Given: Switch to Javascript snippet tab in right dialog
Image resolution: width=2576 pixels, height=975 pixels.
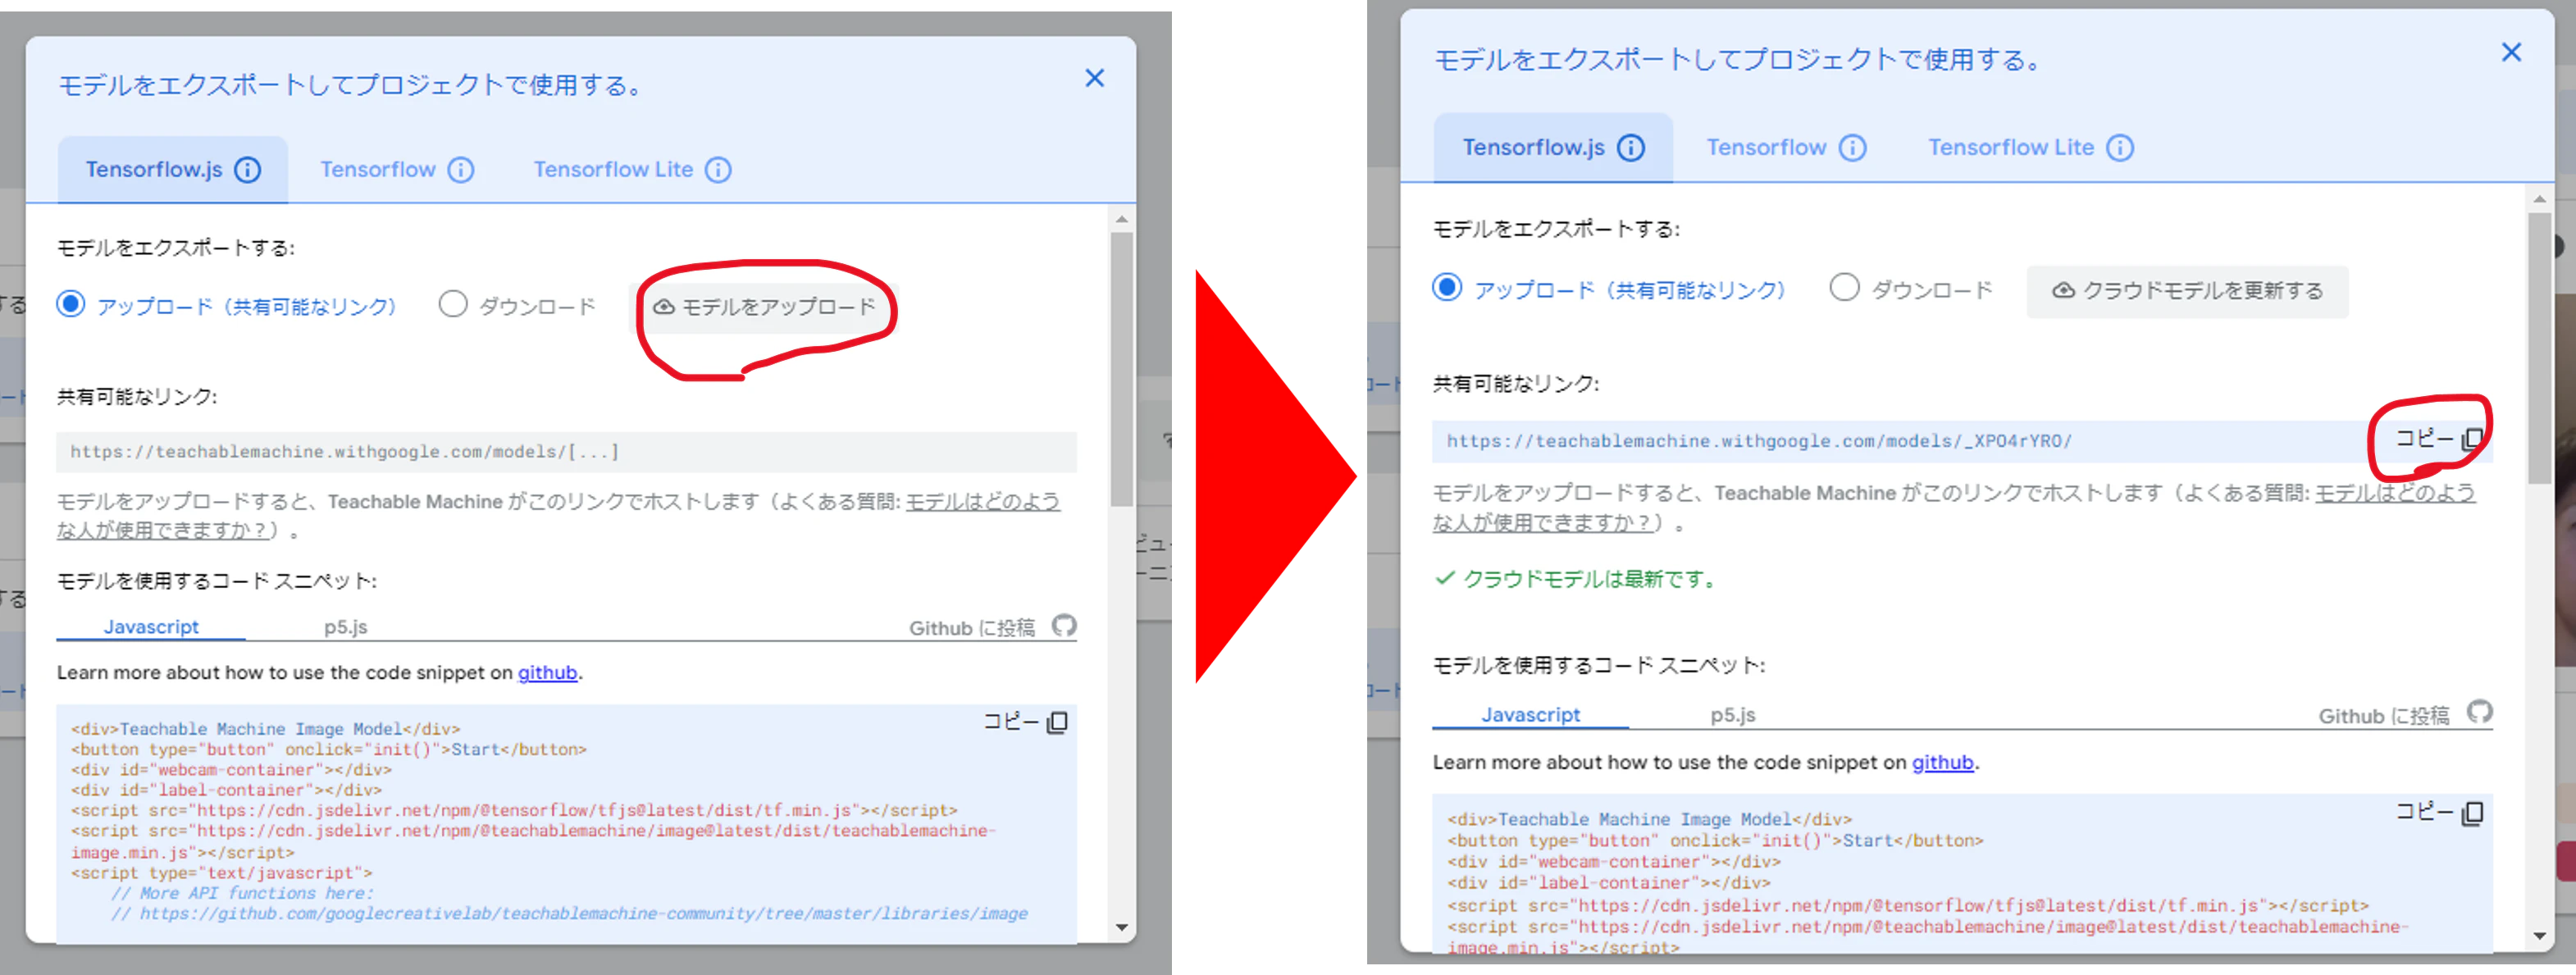Looking at the screenshot, I should pyautogui.click(x=1530, y=715).
